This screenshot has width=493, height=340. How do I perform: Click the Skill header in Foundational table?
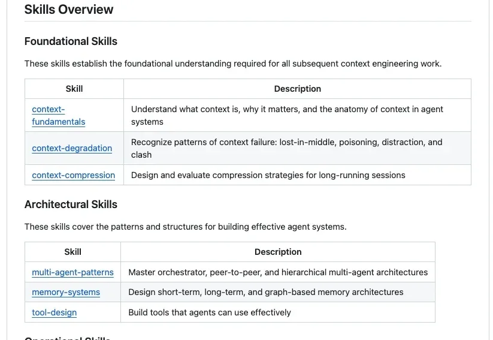tap(74, 89)
